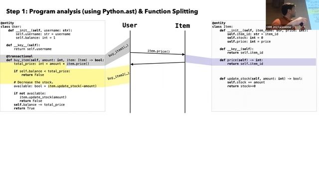Click comment '# Decrease the stock.'
Image resolution: width=319 pixels, height=179 pixels.
click(33, 82)
